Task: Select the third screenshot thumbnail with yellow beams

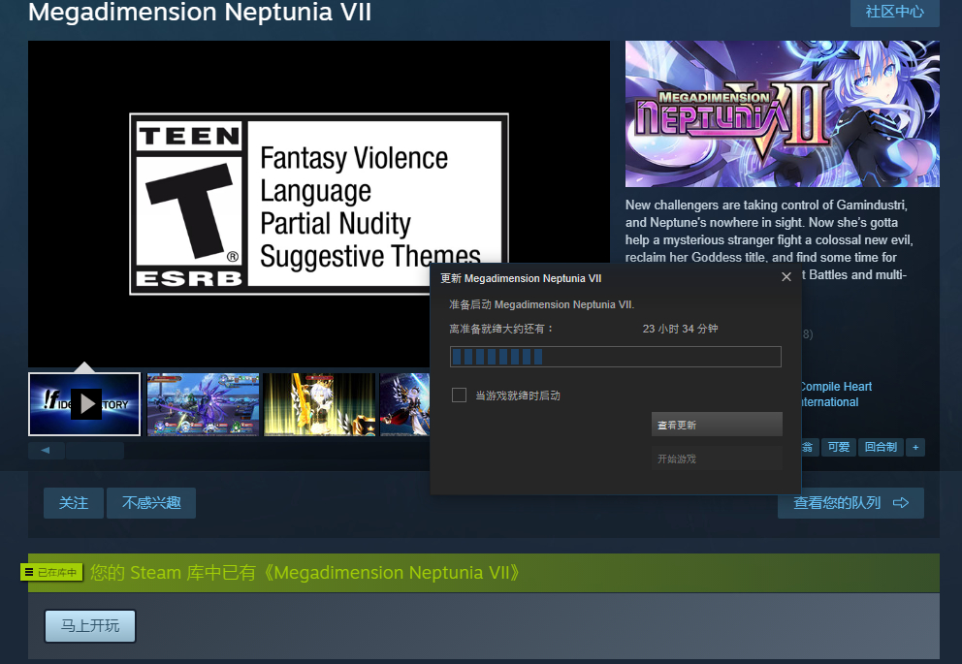Action: coord(320,404)
